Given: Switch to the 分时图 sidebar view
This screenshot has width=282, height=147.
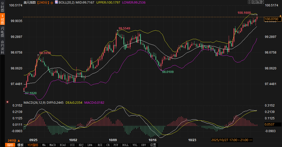Looking at the screenshot, I should [2, 7].
